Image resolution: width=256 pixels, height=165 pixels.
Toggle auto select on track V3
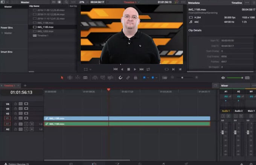tap(21, 109)
